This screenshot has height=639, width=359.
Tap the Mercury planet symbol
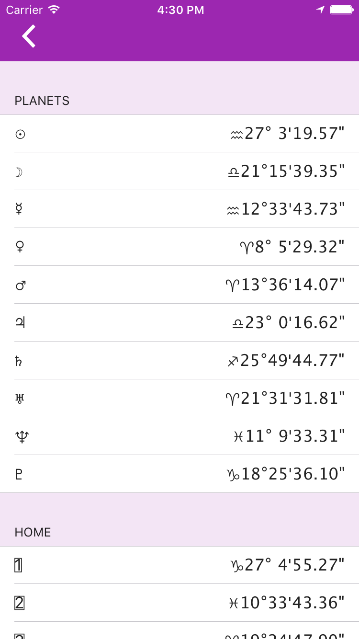click(20, 209)
